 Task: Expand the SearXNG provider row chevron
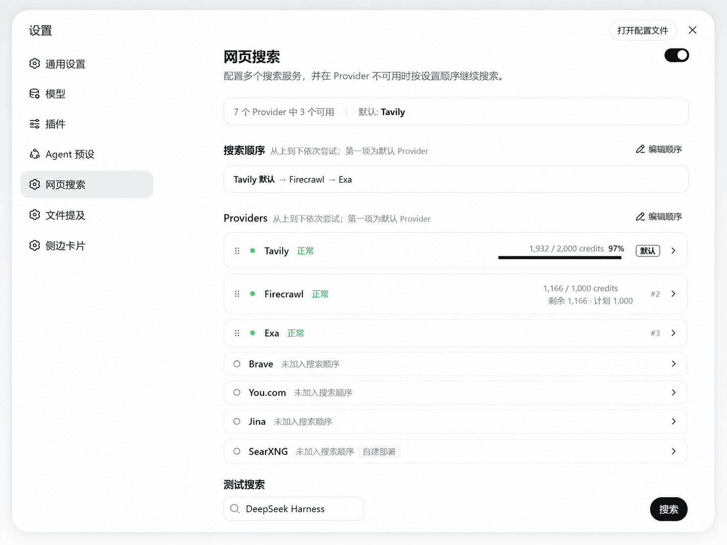673,451
